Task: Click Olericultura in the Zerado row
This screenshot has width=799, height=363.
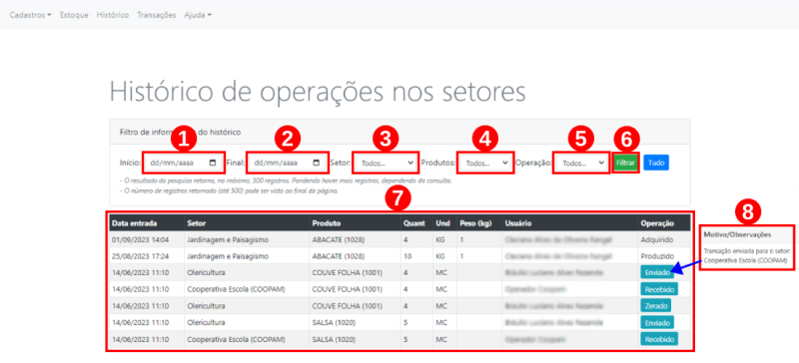Action: (x=207, y=306)
